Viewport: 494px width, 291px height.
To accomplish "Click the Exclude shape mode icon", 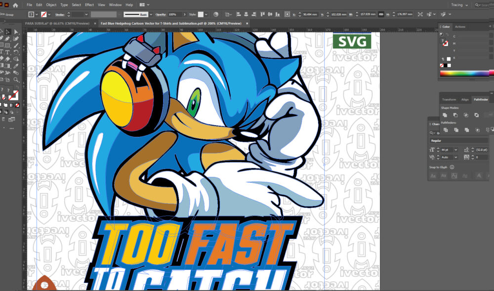I will coord(476,115).
